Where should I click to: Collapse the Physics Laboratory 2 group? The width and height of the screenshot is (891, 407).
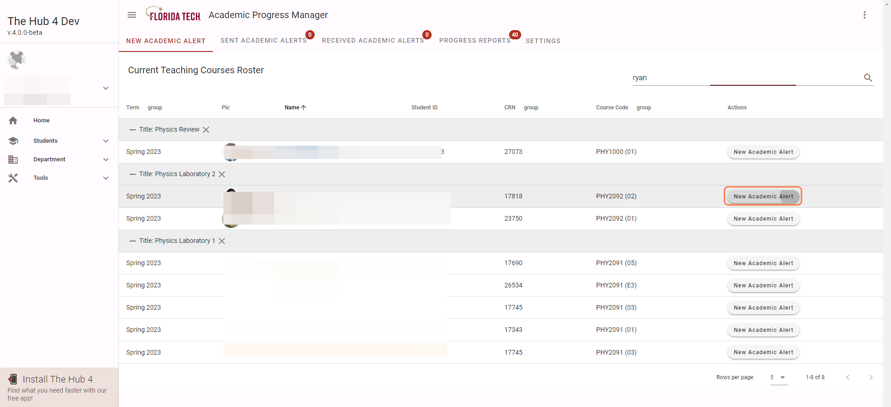133,174
